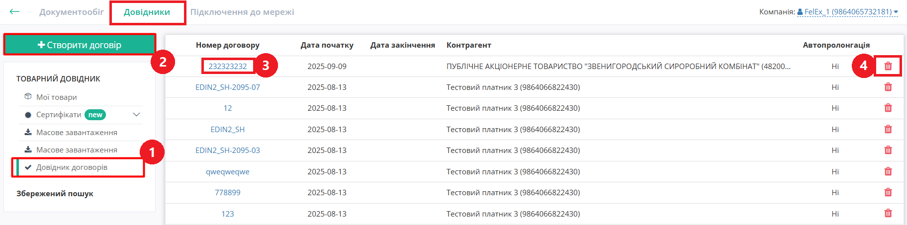This screenshot has width=907, height=225.
Task: Open Довідник договорів sidebar item
Action: point(72,167)
